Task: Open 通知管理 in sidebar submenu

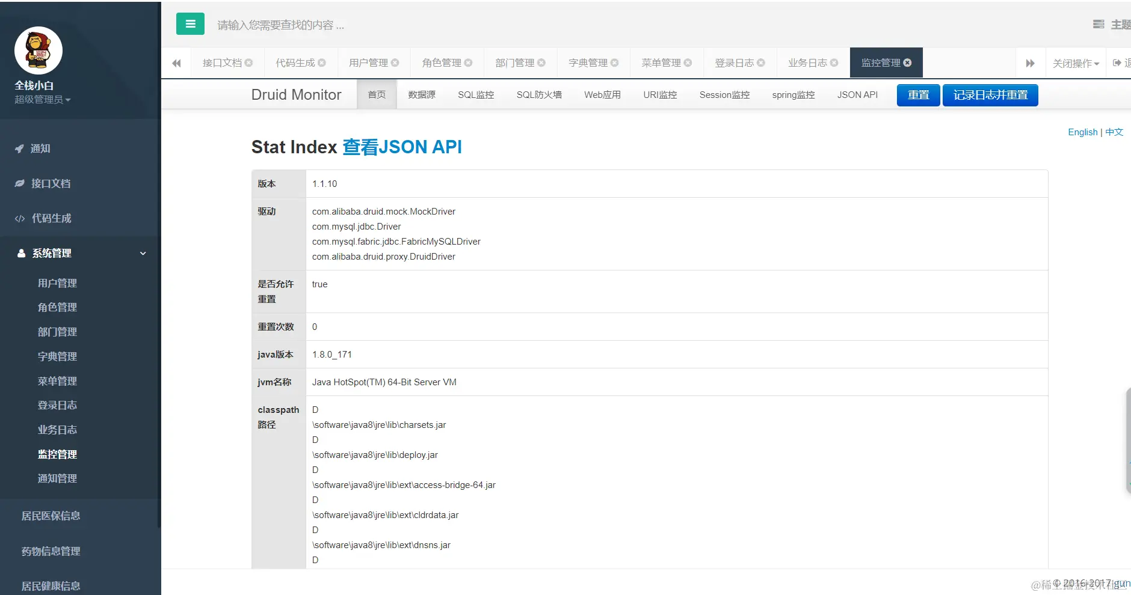Action: (57, 478)
